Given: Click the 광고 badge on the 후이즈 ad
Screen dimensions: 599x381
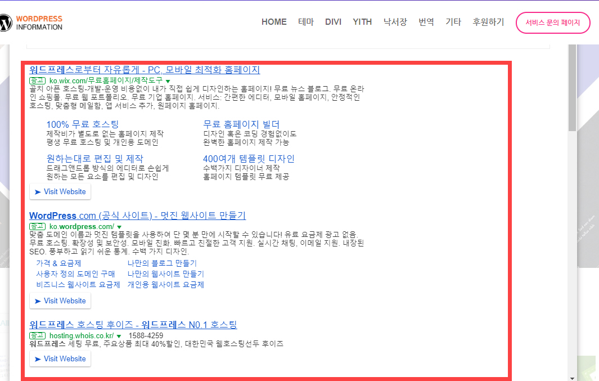Looking at the screenshot, I should [x=38, y=335].
